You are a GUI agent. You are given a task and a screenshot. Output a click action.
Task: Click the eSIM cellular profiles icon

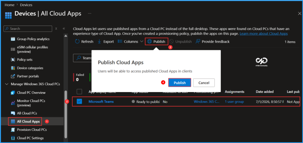[x=13, y=49]
